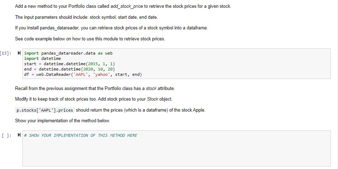Place the cursor in the 'end = datetime.datetime' line

click(70, 69)
